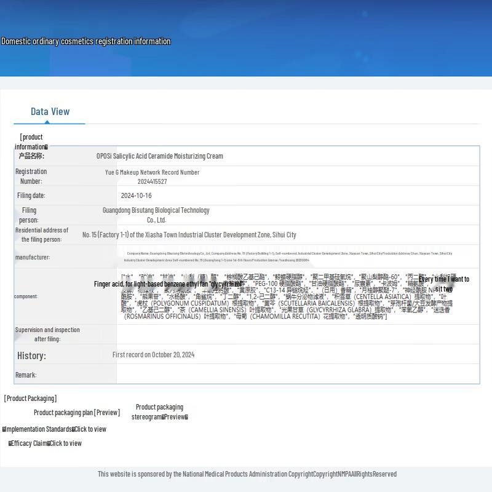Viewport: 492px width, 492px height.
Task: Click the registration number 2024415527
Action: (x=152, y=181)
